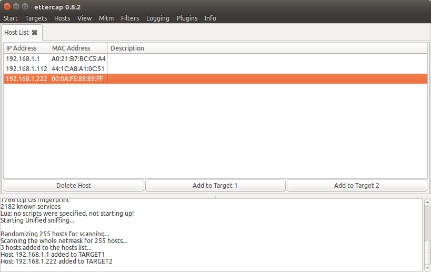Viewport: 431px width, 272px height.
Task: Click log line 'Lua: no scripts were specified'
Action: [67, 214]
